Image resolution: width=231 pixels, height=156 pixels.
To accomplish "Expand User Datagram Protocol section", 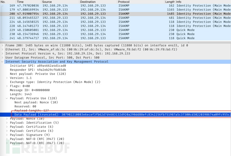I will click(2, 58).
